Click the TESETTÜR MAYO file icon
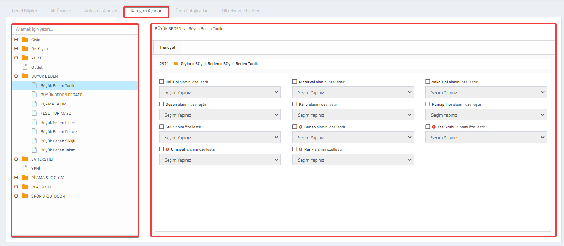Image resolution: width=564 pixels, height=246 pixels. [x=34, y=113]
